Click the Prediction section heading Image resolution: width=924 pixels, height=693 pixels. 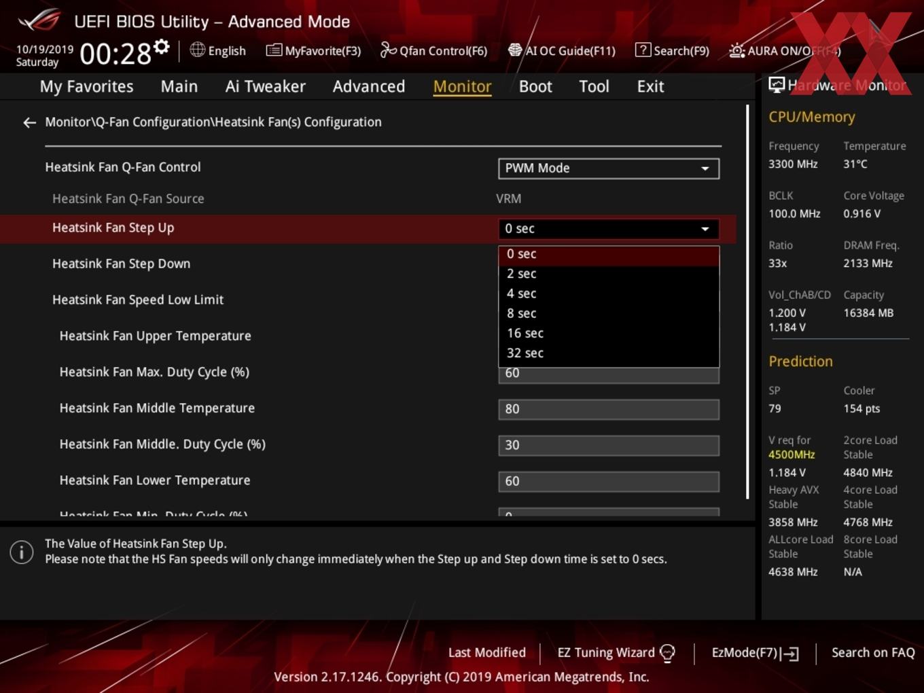tap(800, 361)
